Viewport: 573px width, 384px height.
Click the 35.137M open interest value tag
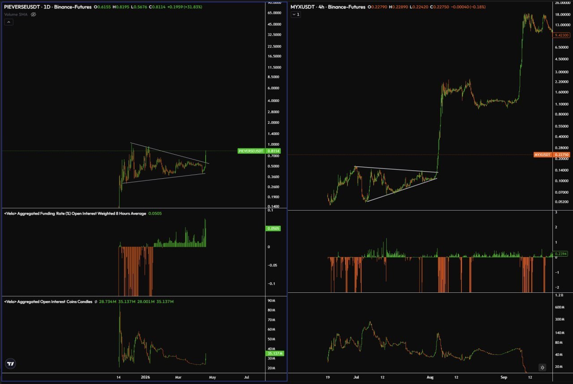pos(275,353)
